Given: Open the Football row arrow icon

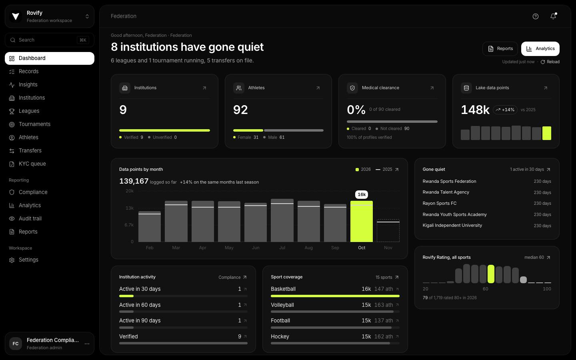Looking at the screenshot, I should tap(397, 320).
